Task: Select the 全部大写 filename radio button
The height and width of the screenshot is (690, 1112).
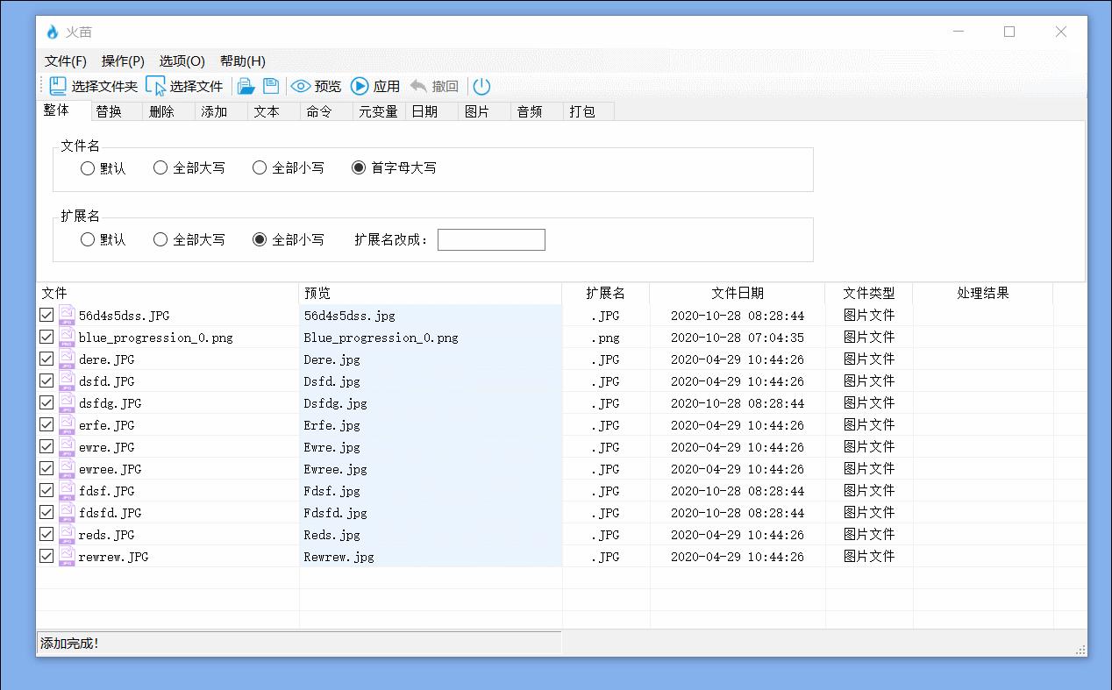Action: (160, 167)
